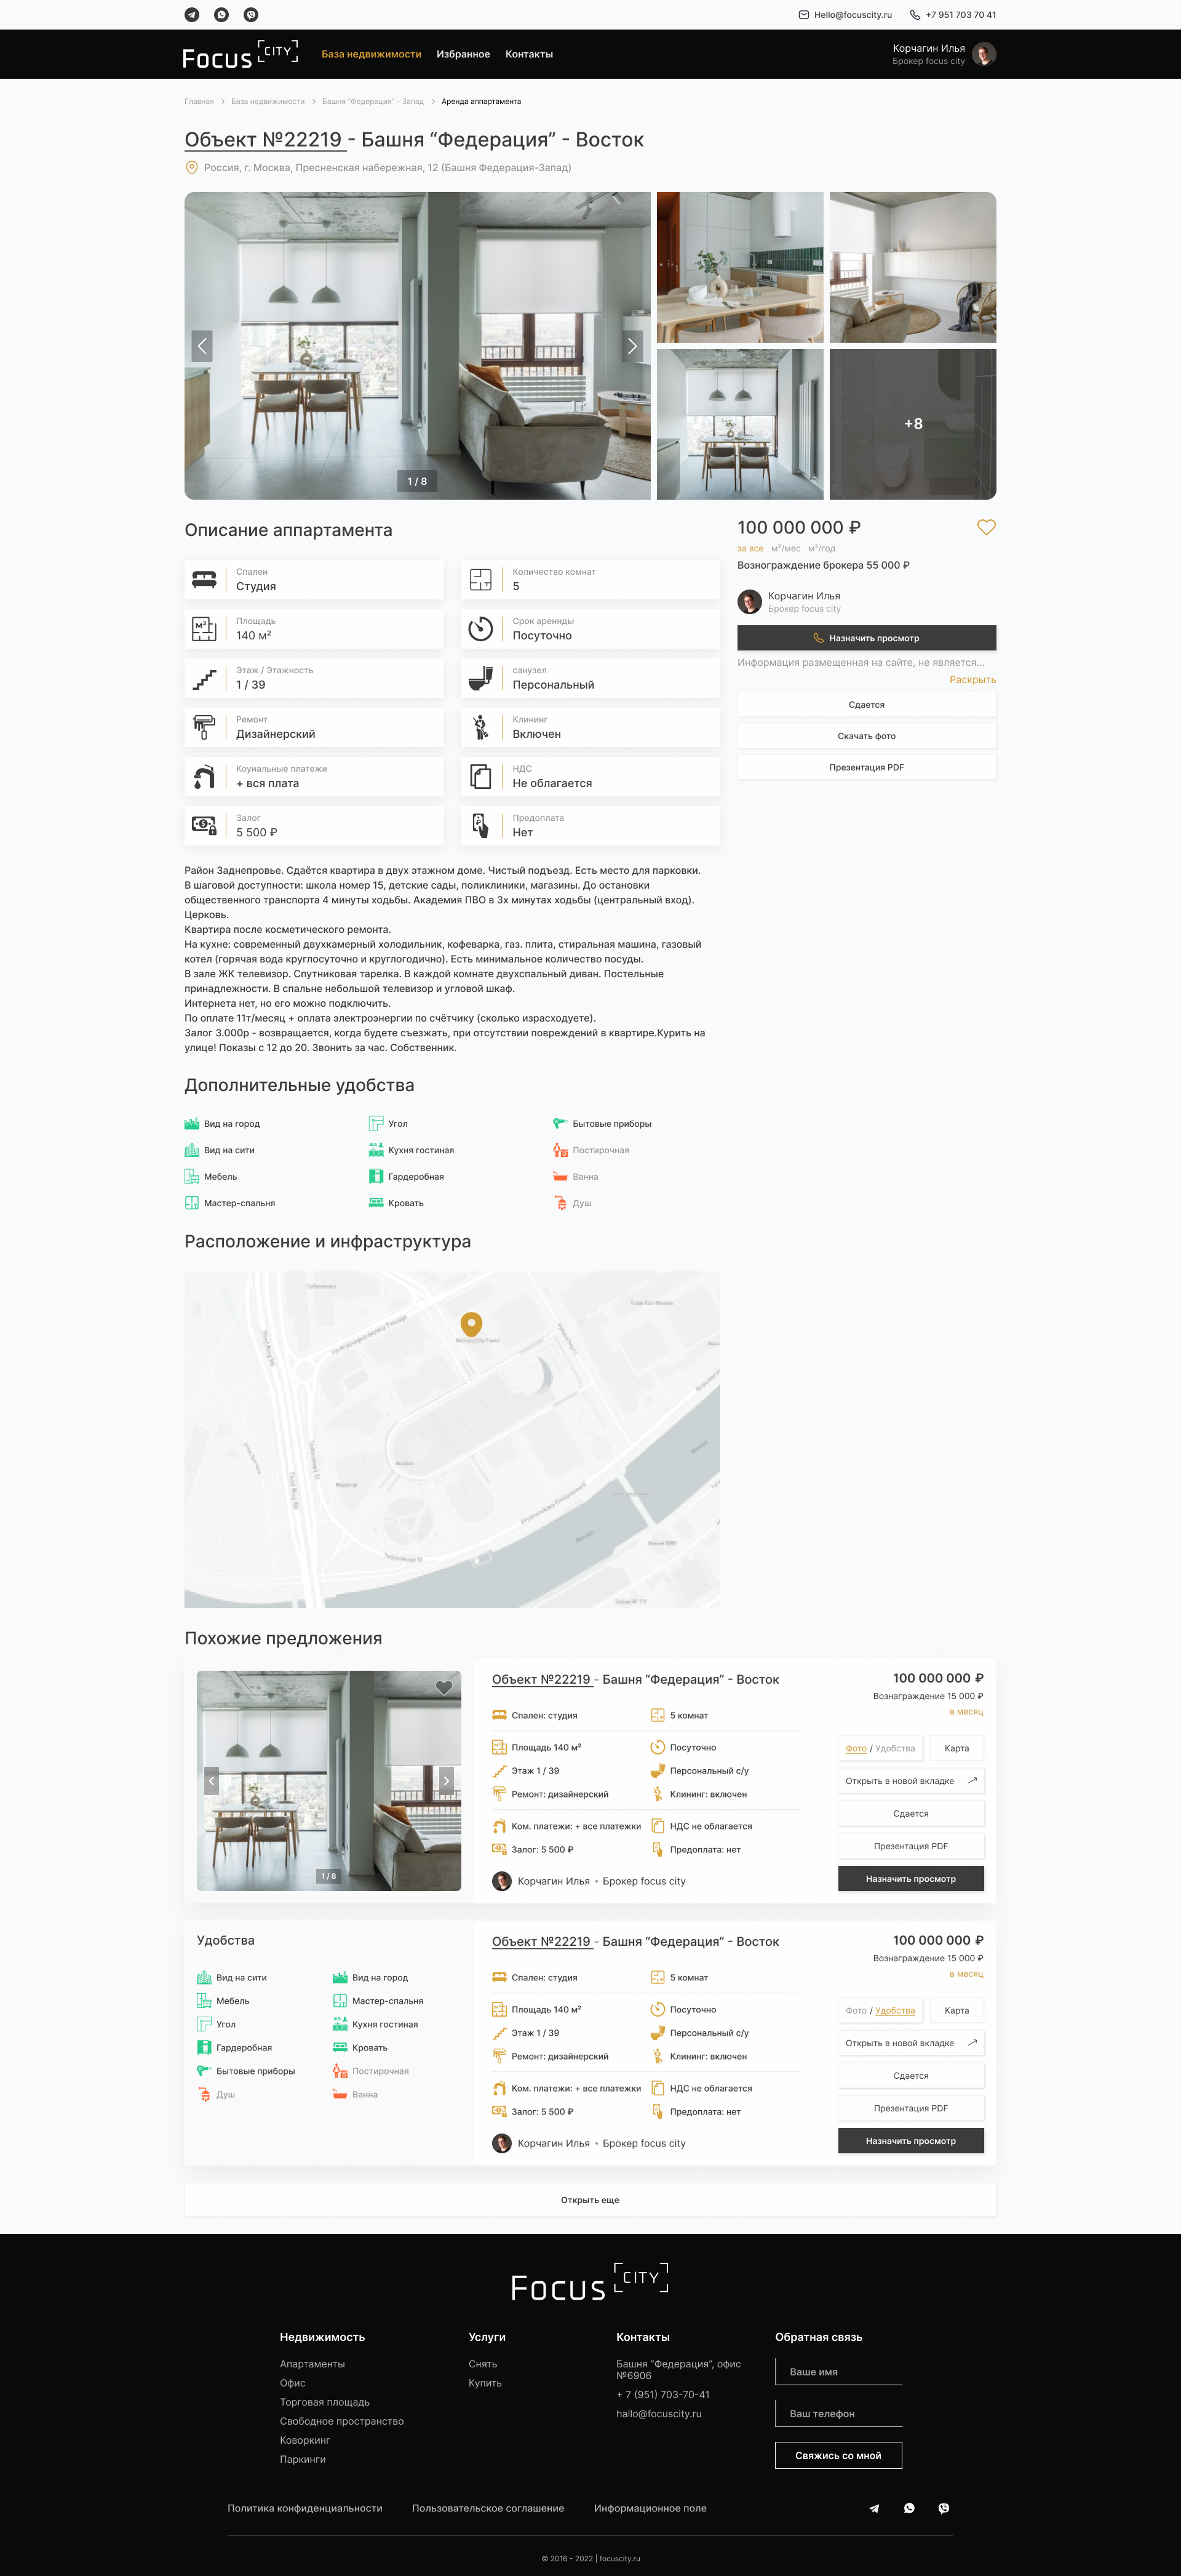Click the Telegram icon in footer
This screenshot has height=2576, width=1181.
point(874,2508)
